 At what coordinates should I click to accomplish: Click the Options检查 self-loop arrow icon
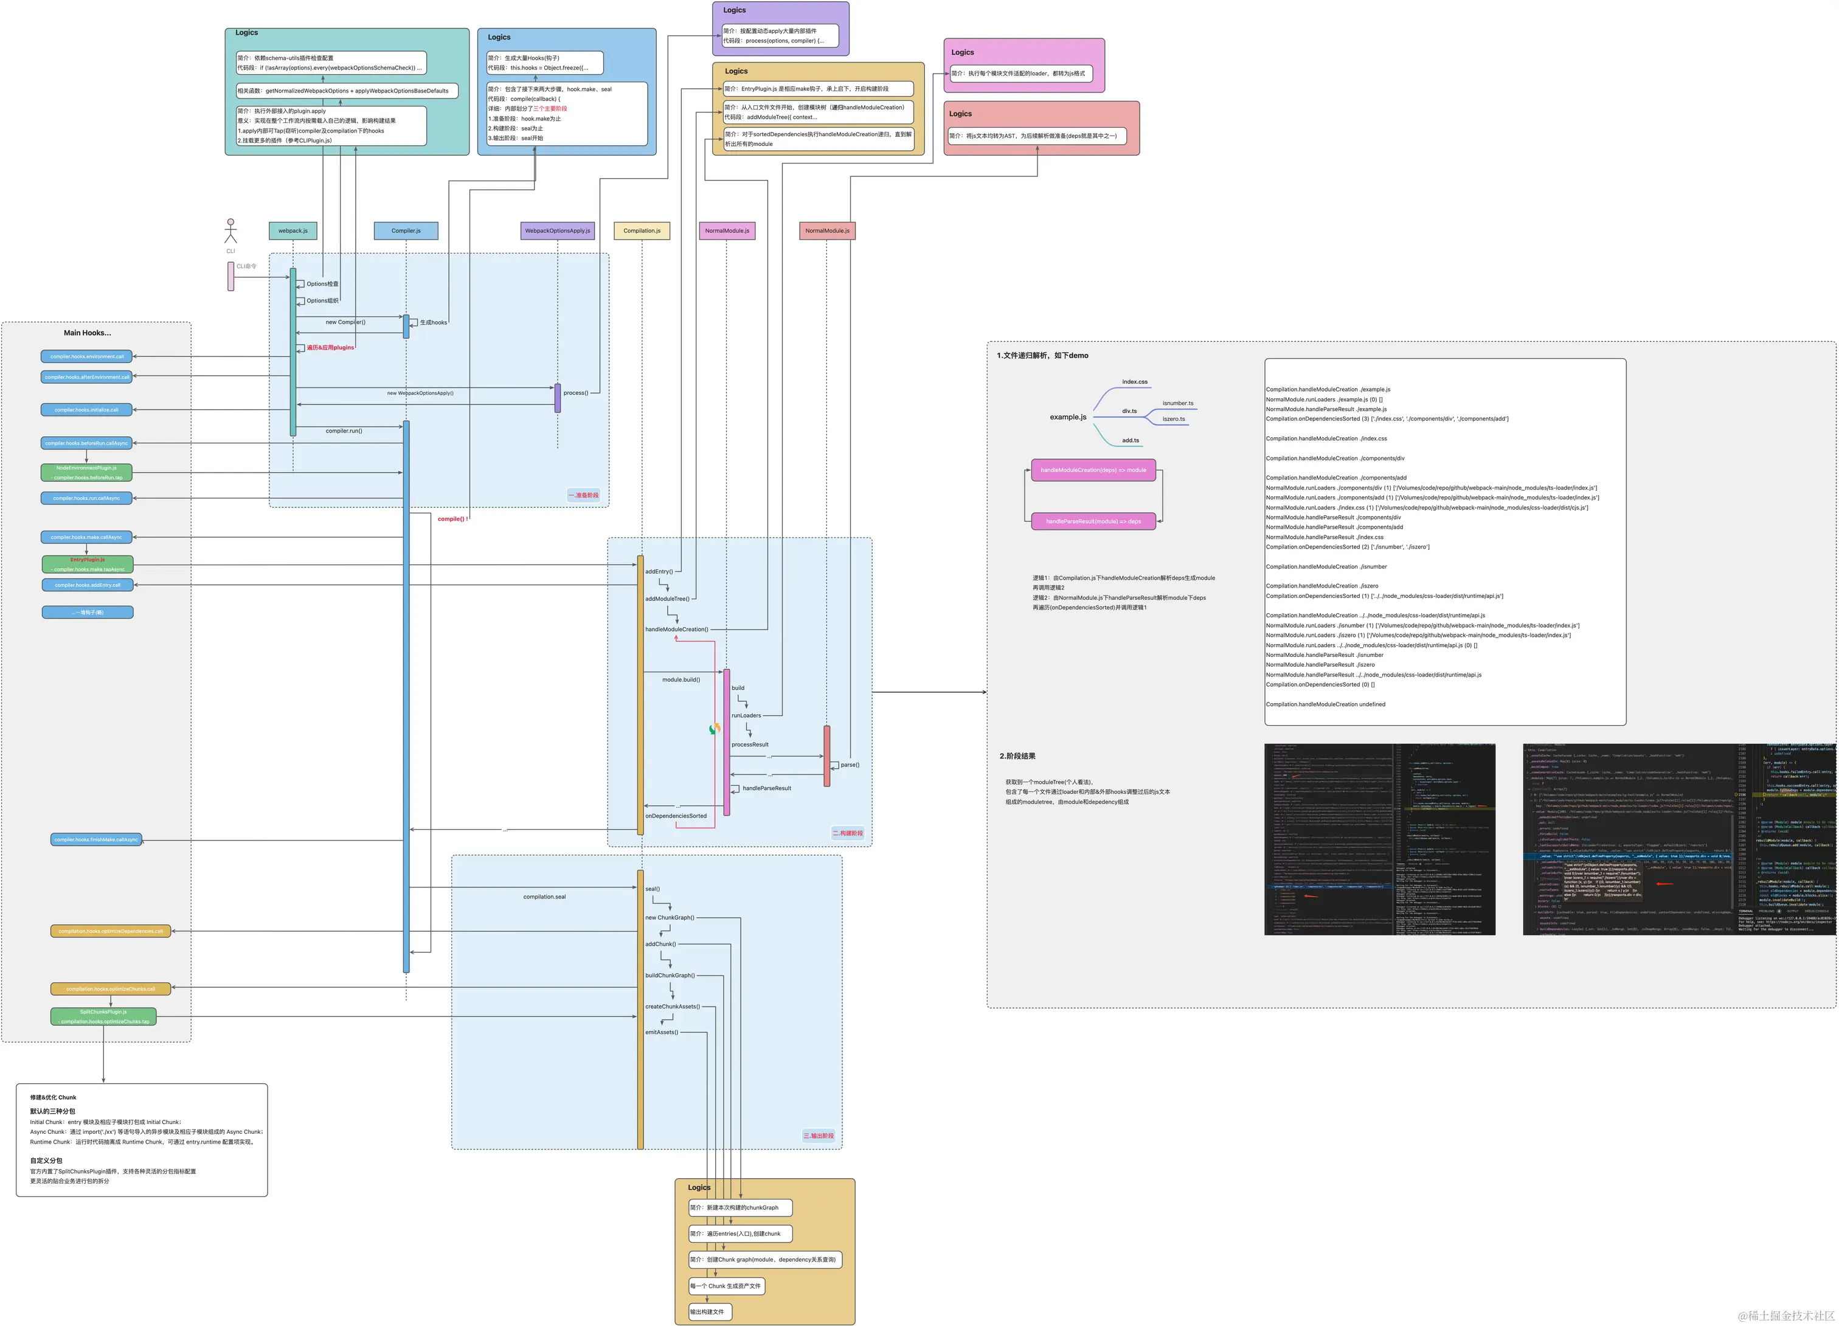[x=301, y=284]
